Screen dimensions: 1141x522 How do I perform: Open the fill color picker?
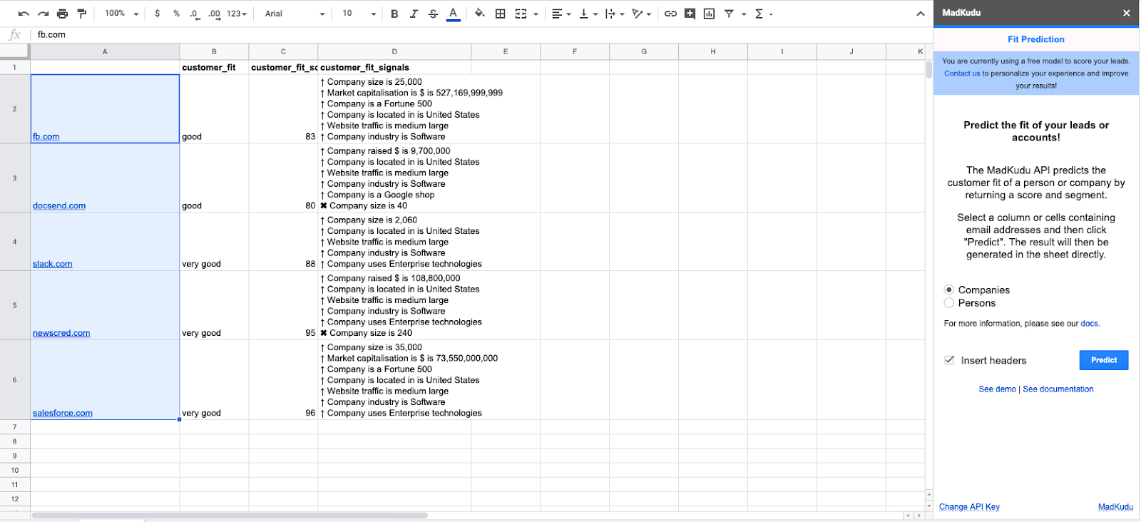pos(480,14)
